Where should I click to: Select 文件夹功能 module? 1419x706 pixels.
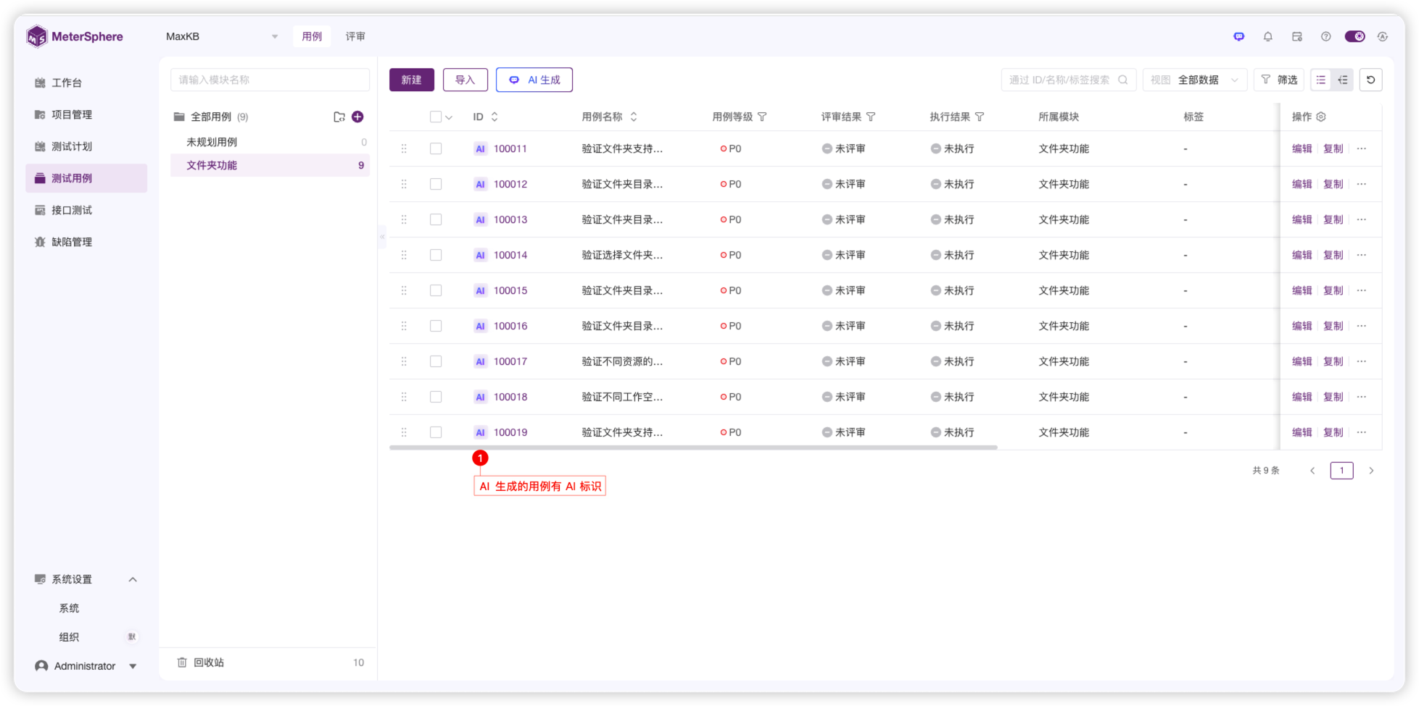pyautogui.click(x=270, y=165)
